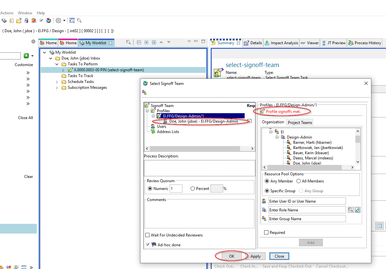Click the padlock icon in main toolbar
This screenshot has width=386, height=269.
pos(26,20)
